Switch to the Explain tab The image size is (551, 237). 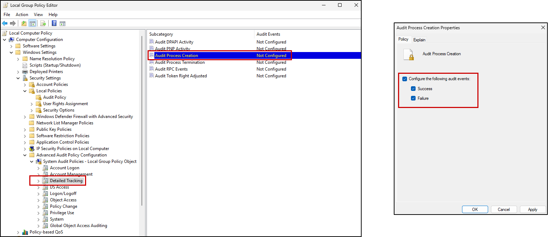tap(419, 40)
